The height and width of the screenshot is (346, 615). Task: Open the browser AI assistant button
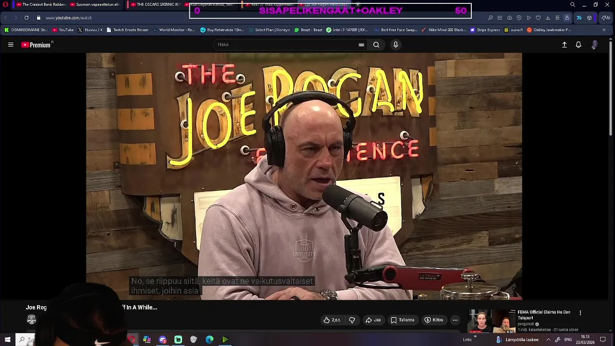click(x=606, y=18)
